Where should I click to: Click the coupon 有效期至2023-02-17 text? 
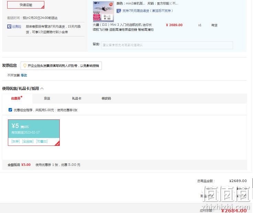point(25,132)
